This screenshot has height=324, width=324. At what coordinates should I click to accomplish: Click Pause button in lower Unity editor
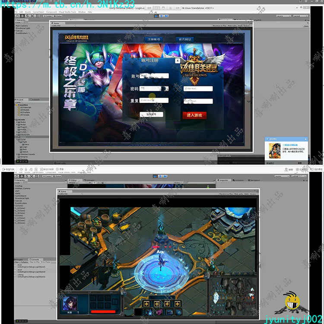[x=160, y=176]
